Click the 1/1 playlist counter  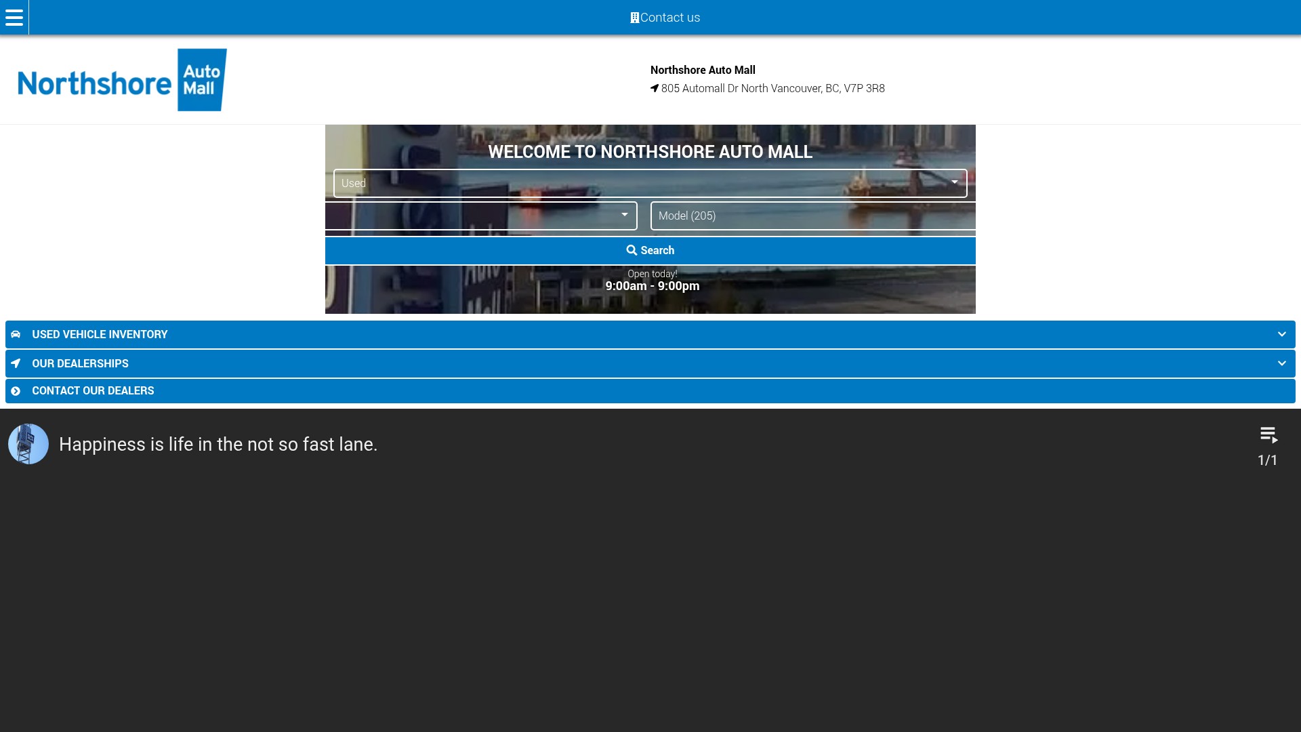click(x=1268, y=460)
